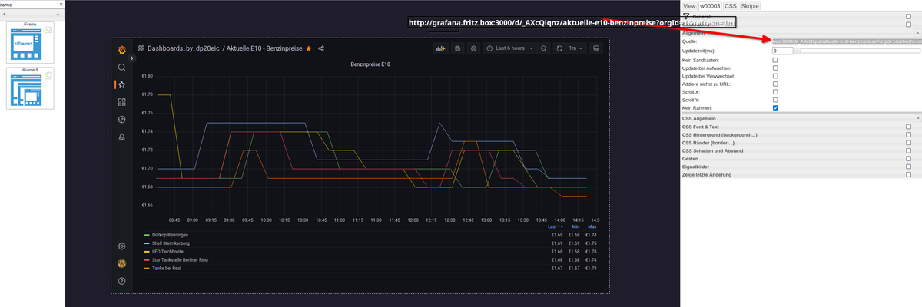Expand the Grafana sidebar with the arrow toggle
The image size is (922, 307).
pos(132,58)
